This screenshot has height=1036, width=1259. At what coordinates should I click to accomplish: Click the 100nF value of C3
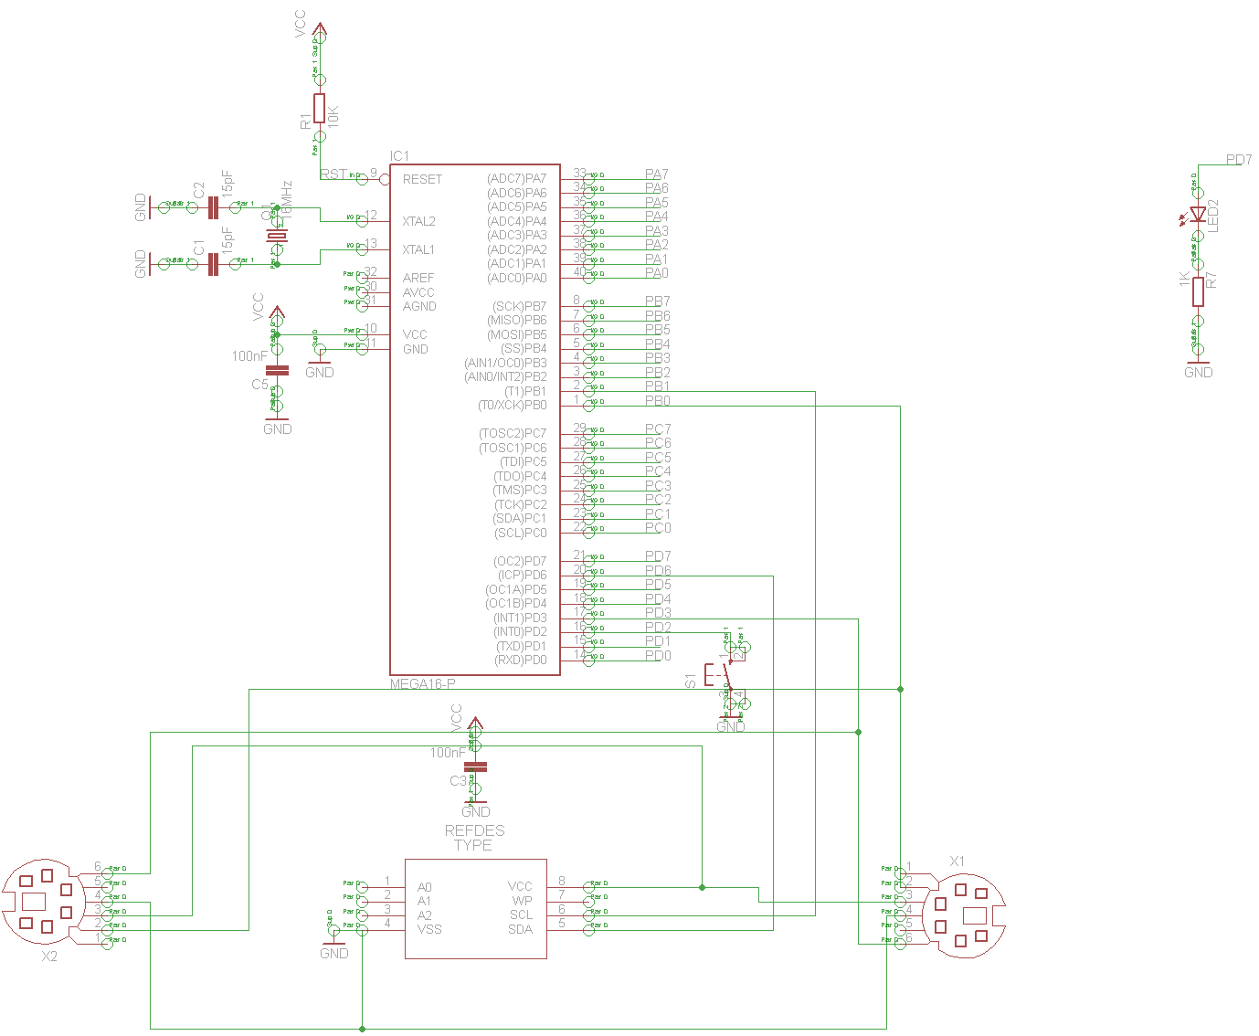[448, 753]
